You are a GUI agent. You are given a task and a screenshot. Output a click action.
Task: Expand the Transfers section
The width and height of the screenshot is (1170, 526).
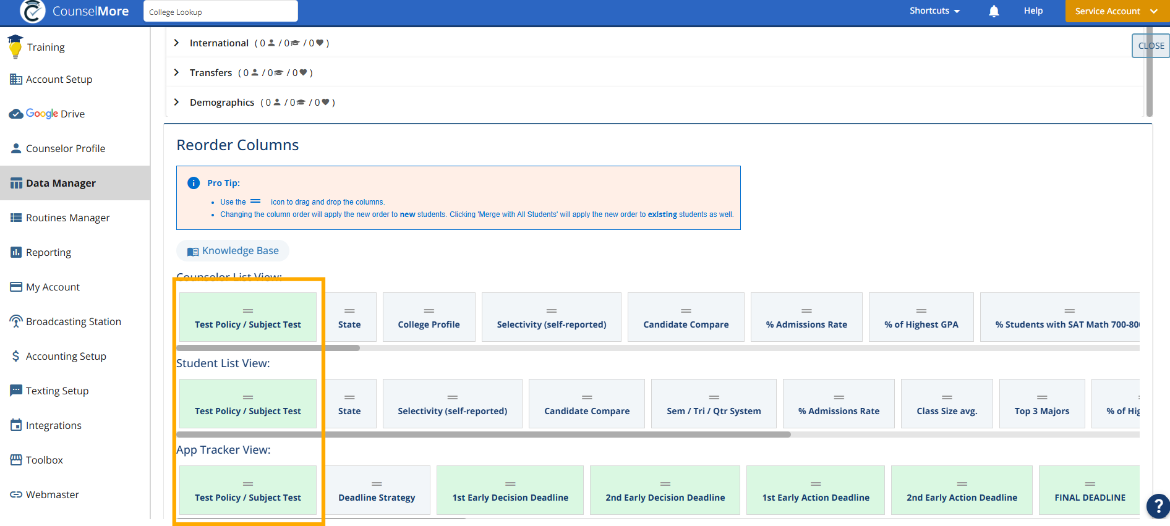click(177, 72)
